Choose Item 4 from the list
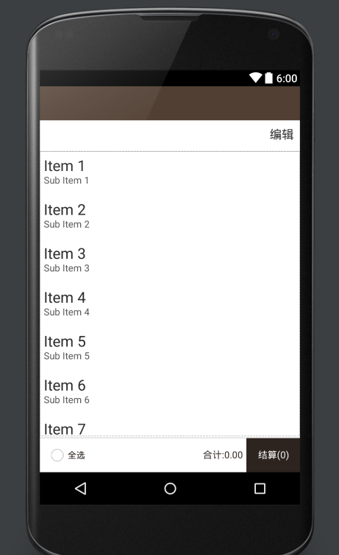 (170, 305)
